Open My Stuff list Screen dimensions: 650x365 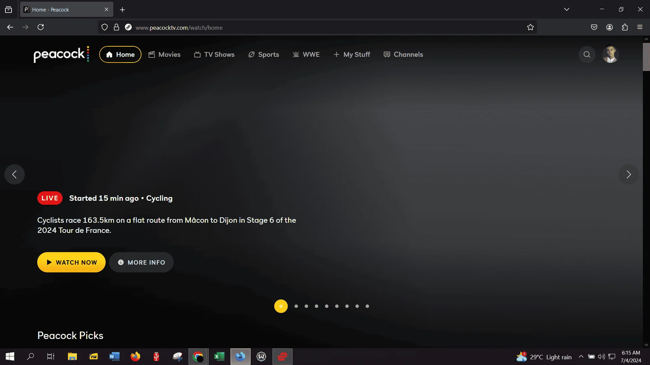click(x=352, y=54)
